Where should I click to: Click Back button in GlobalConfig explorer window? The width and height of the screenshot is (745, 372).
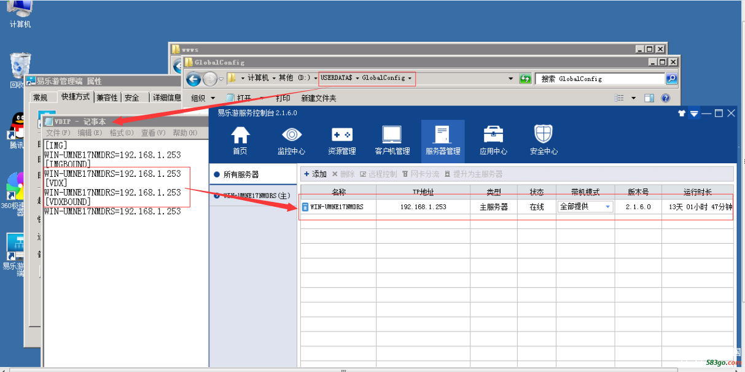coord(193,79)
